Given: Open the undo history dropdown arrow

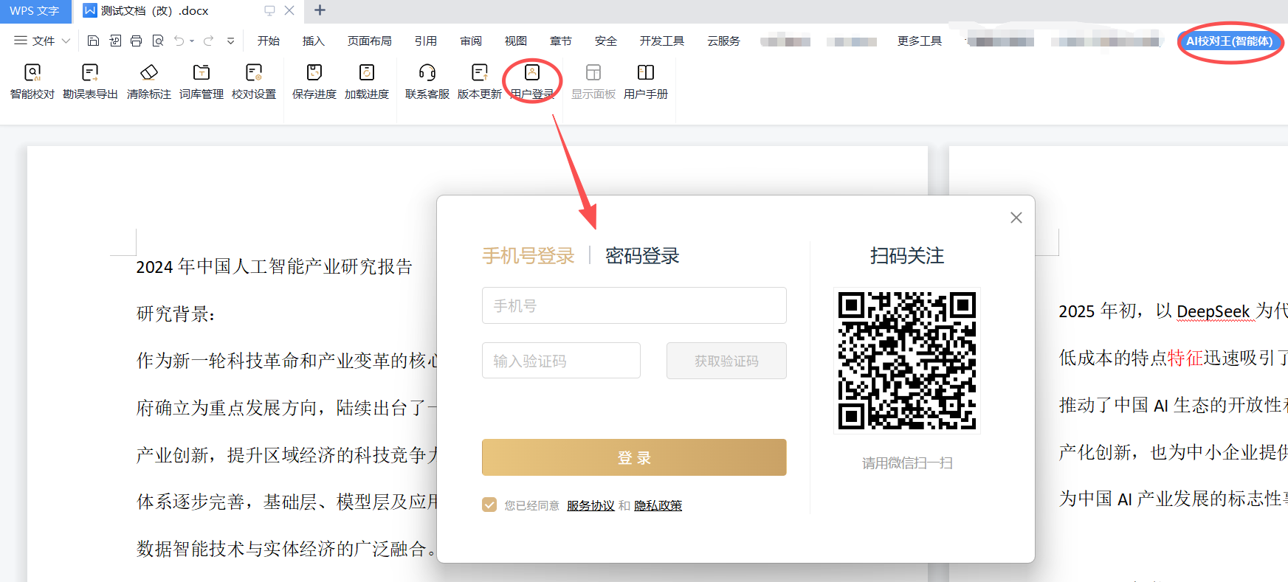Looking at the screenshot, I should tap(192, 41).
